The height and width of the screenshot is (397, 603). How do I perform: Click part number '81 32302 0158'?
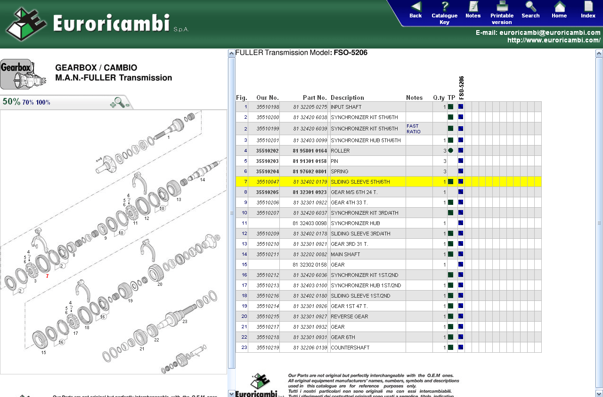310,265
